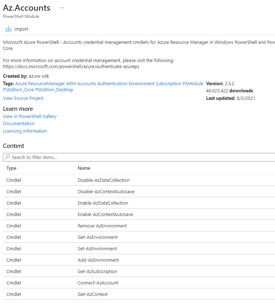Select the Azure tag link
This screenshot has height=303, width=275.
(21, 84)
